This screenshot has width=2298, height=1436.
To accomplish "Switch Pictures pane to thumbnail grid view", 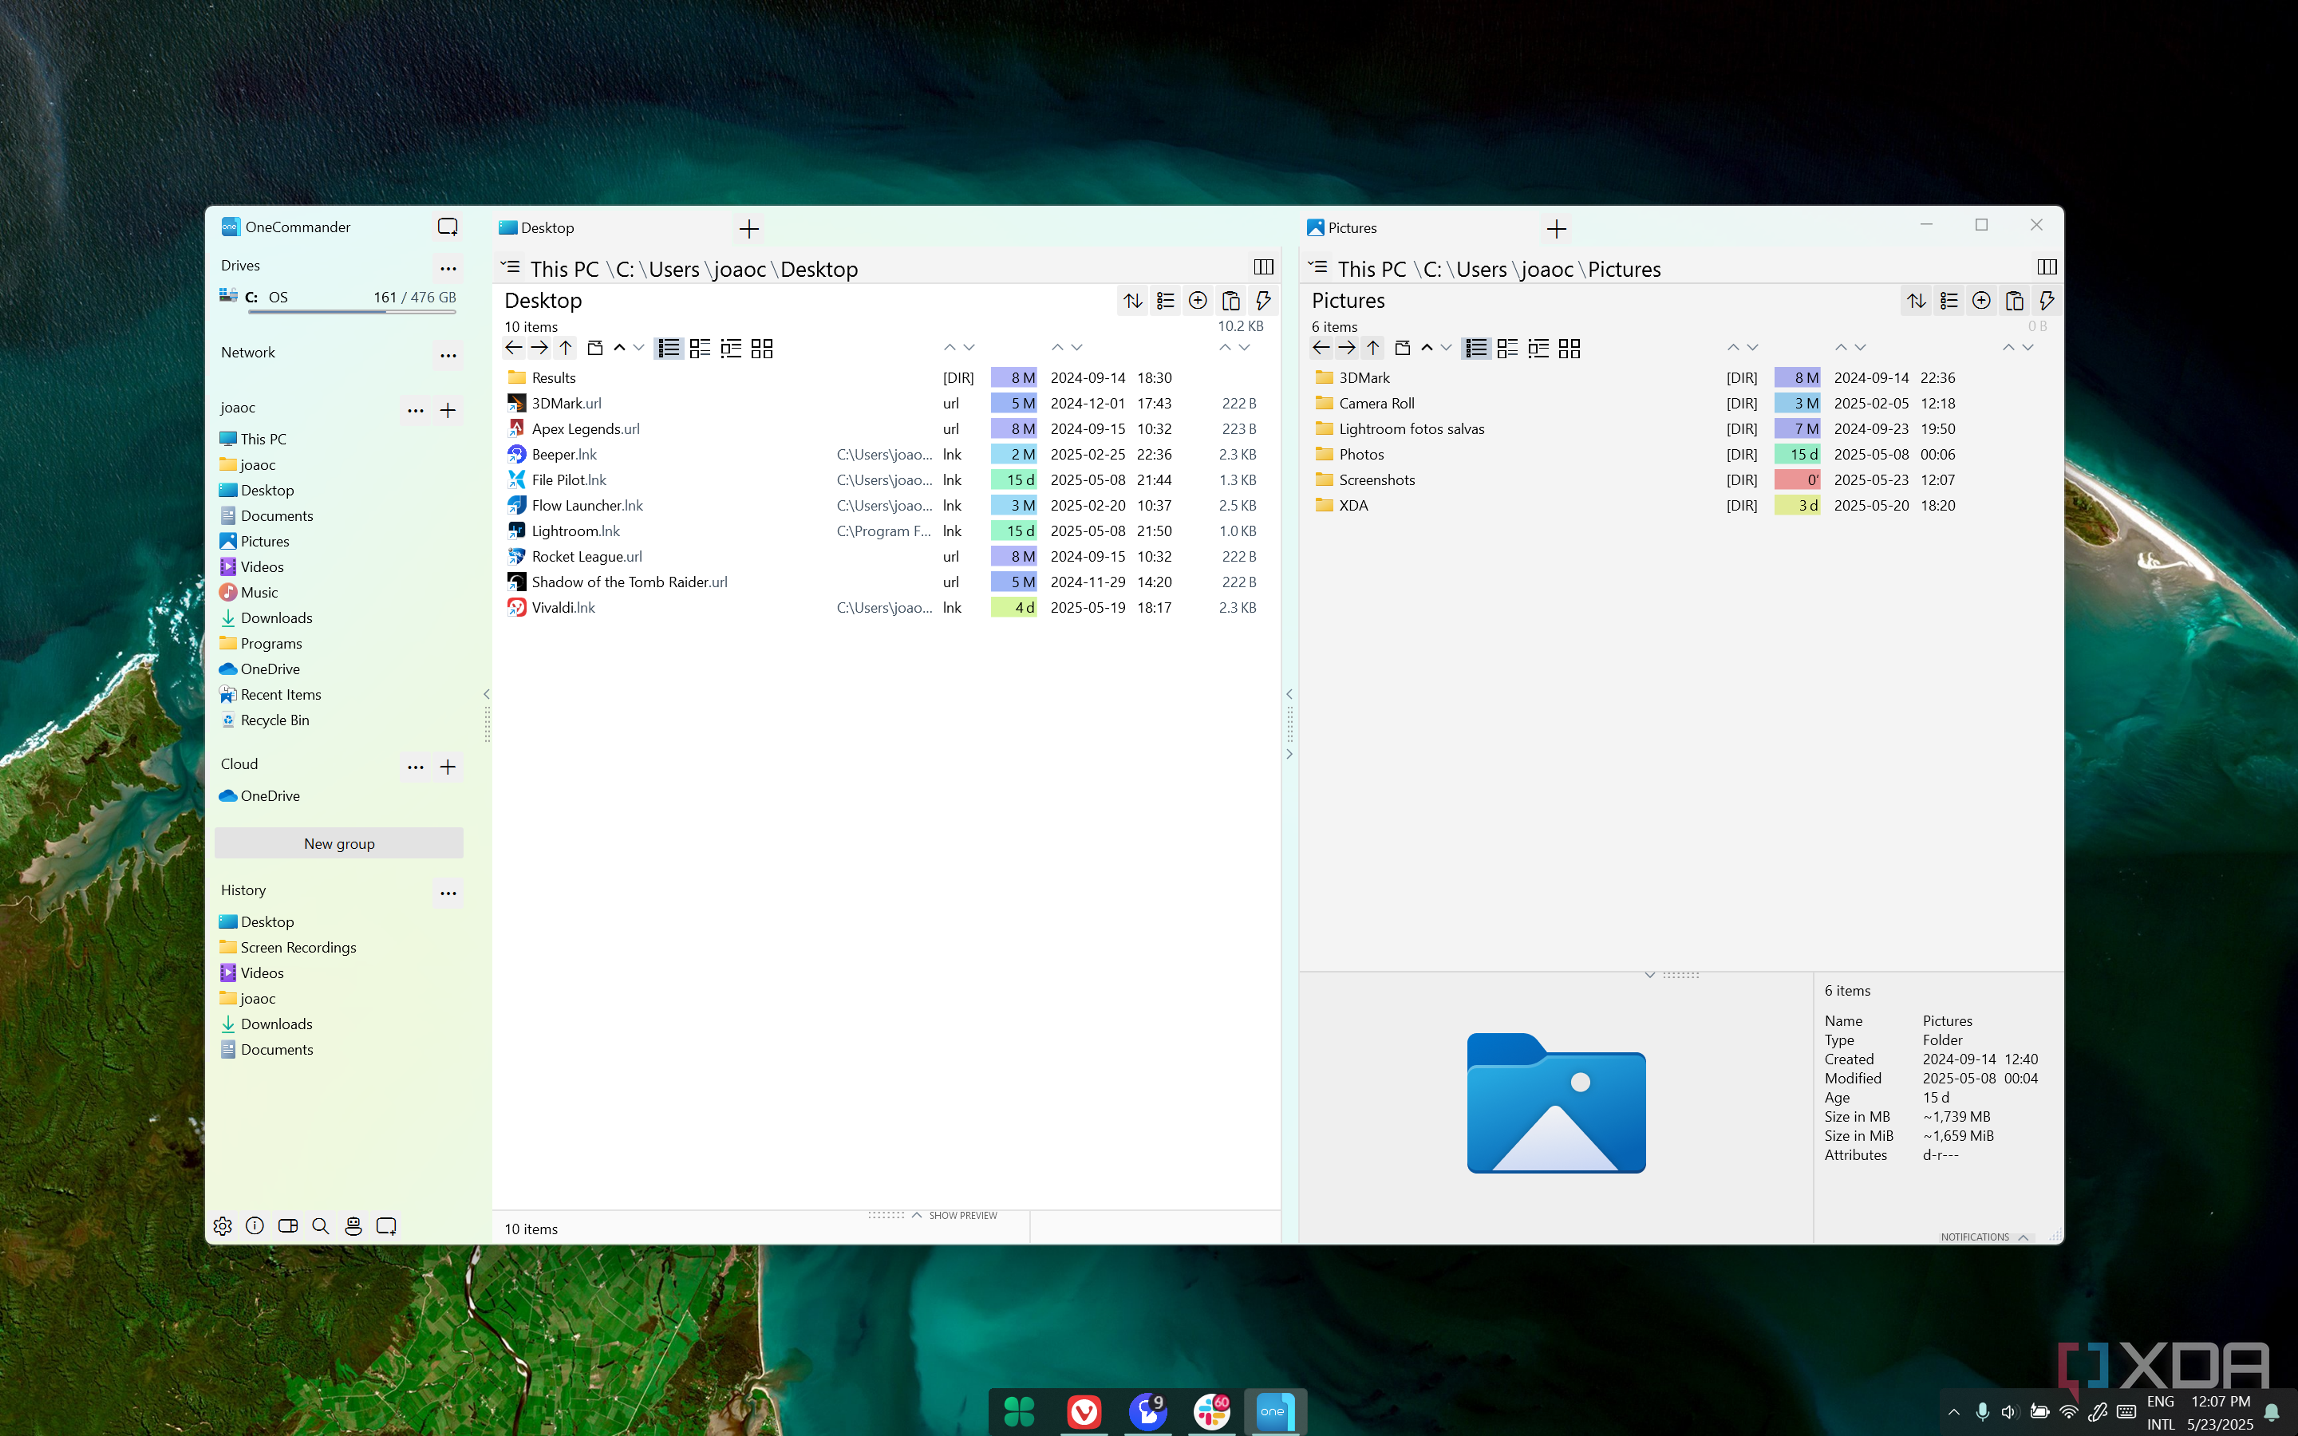I will coord(1570,349).
